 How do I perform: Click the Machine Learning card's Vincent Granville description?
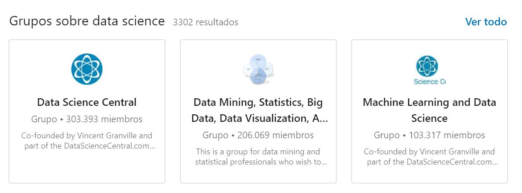point(430,157)
